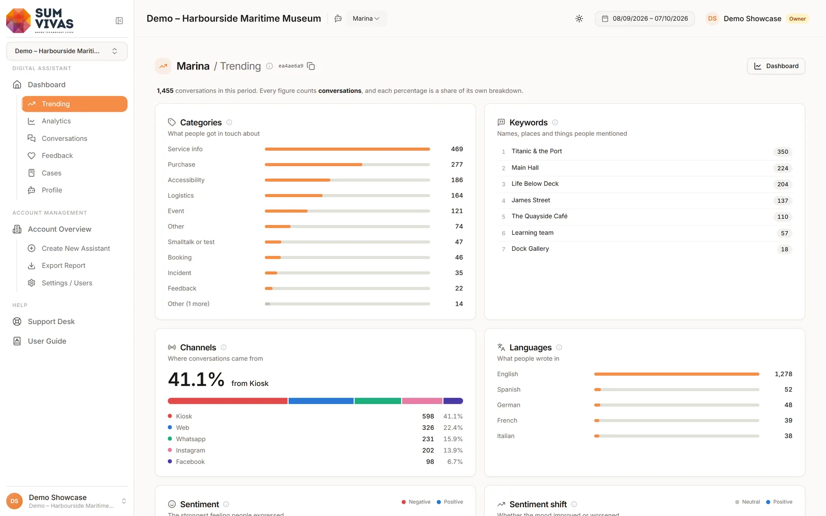Open info tooltip beside Channels heading
826x516 pixels.
tap(224, 347)
